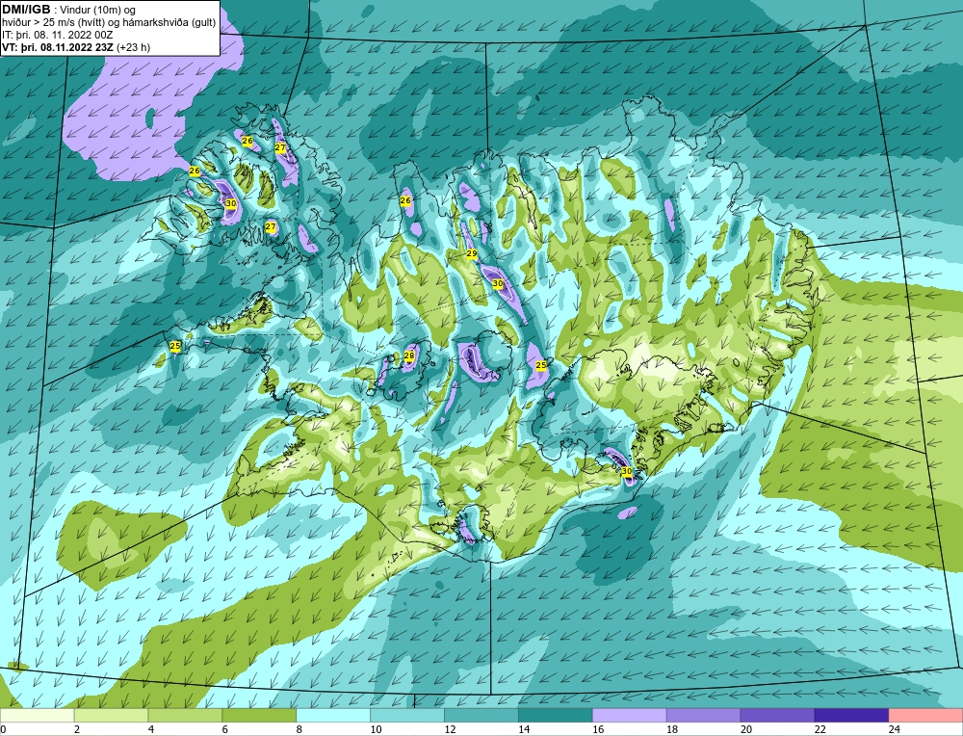Click the 8–10 m/s pale cyan swatch
Image resolution: width=963 pixels, height=736 pixels.
333,716
